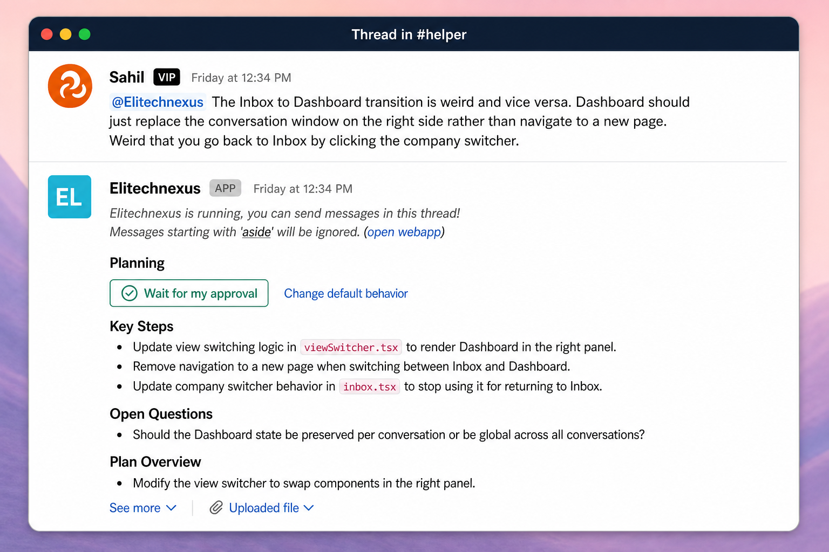829x552 pixels.
Task: Click the Thread in #helper window title
Action: pos(409,34)
